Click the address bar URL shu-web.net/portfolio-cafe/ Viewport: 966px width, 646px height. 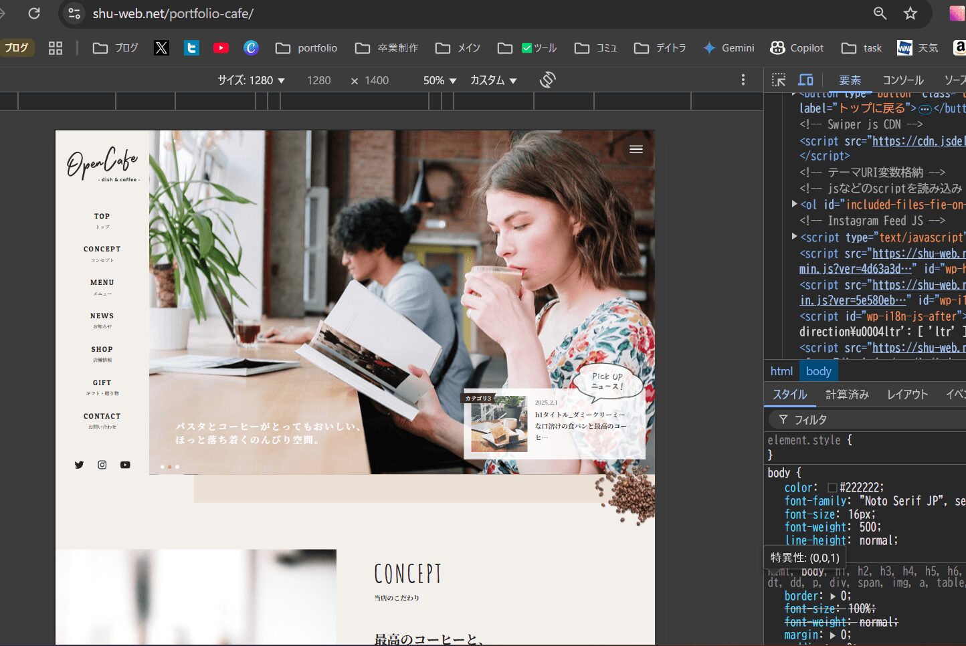pos(173,13)
